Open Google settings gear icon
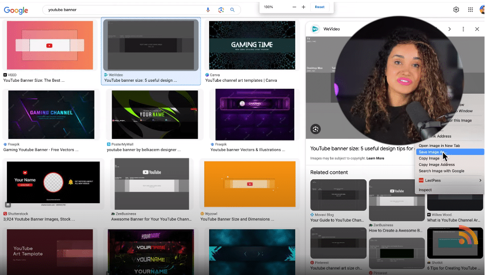The width and height of the screenshot is (485, 275). click(456, 9)
